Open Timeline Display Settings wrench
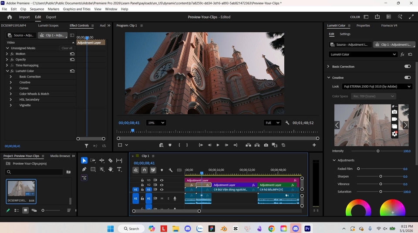418x233 pixels. coord(171,170)
